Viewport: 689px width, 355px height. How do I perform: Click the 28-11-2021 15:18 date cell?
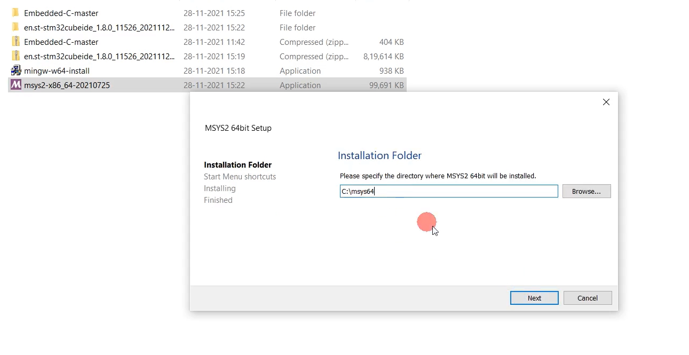pos(214,70)
